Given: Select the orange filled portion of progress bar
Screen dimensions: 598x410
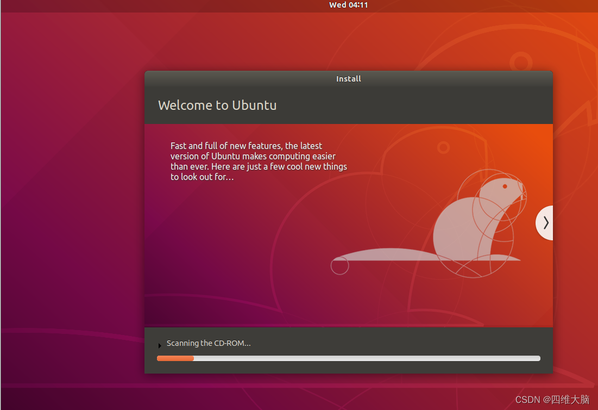Looking at the screenshot, I should pos(175,358).
